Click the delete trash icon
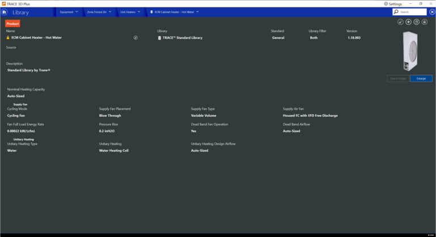Image resolution: width=436 pixels, height=237 pixels. pyautogui.click(x=424, y=22)
